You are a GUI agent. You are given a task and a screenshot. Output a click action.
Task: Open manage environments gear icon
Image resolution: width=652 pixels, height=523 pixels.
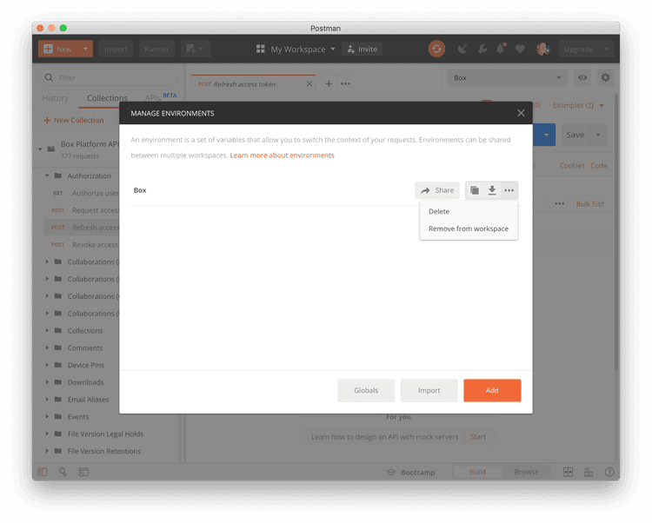tap(605, 77)
